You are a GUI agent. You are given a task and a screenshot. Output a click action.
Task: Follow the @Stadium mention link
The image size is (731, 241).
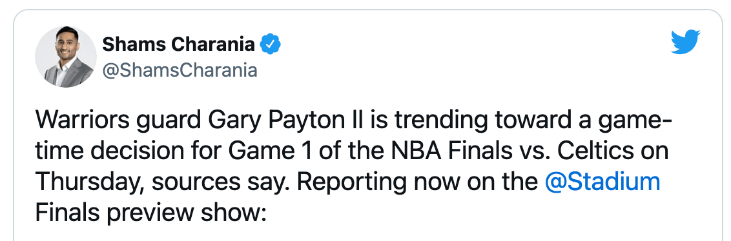click(602, 182)
